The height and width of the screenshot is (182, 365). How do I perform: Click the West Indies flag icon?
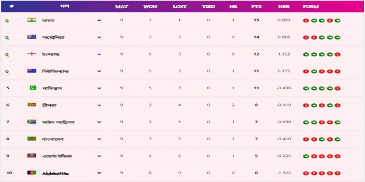(31, 156)
